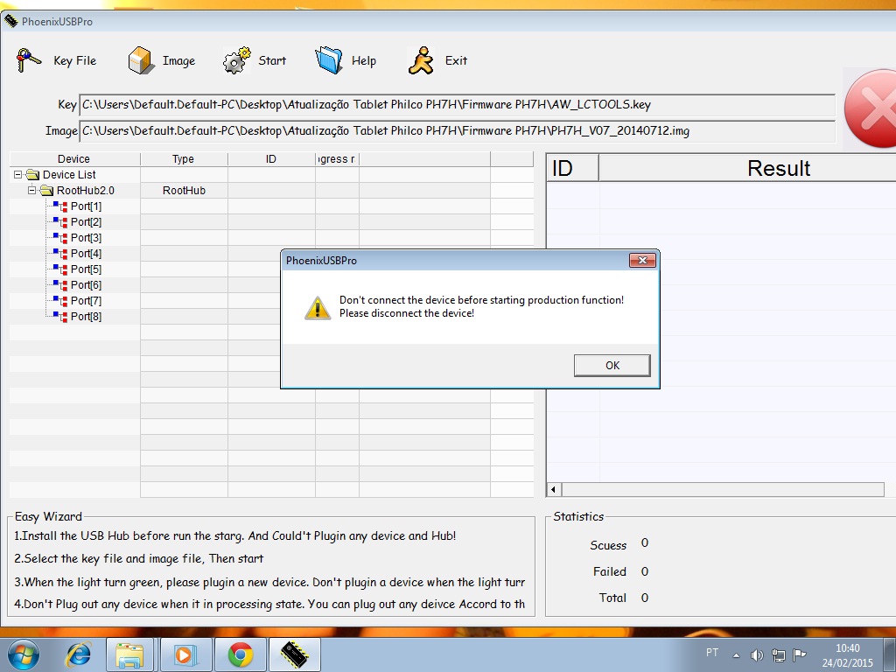896x672 pixels.
Task: Open Windows Media Player from the taskbar
Action: pos(185,654)
